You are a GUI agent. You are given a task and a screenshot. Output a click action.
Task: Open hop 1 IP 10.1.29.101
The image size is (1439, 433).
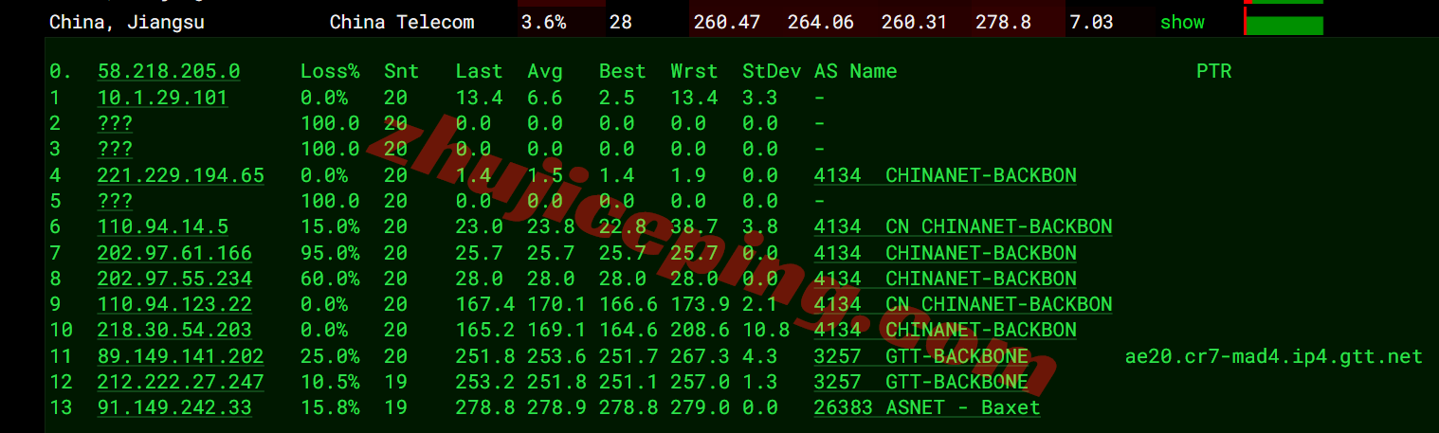162,98
